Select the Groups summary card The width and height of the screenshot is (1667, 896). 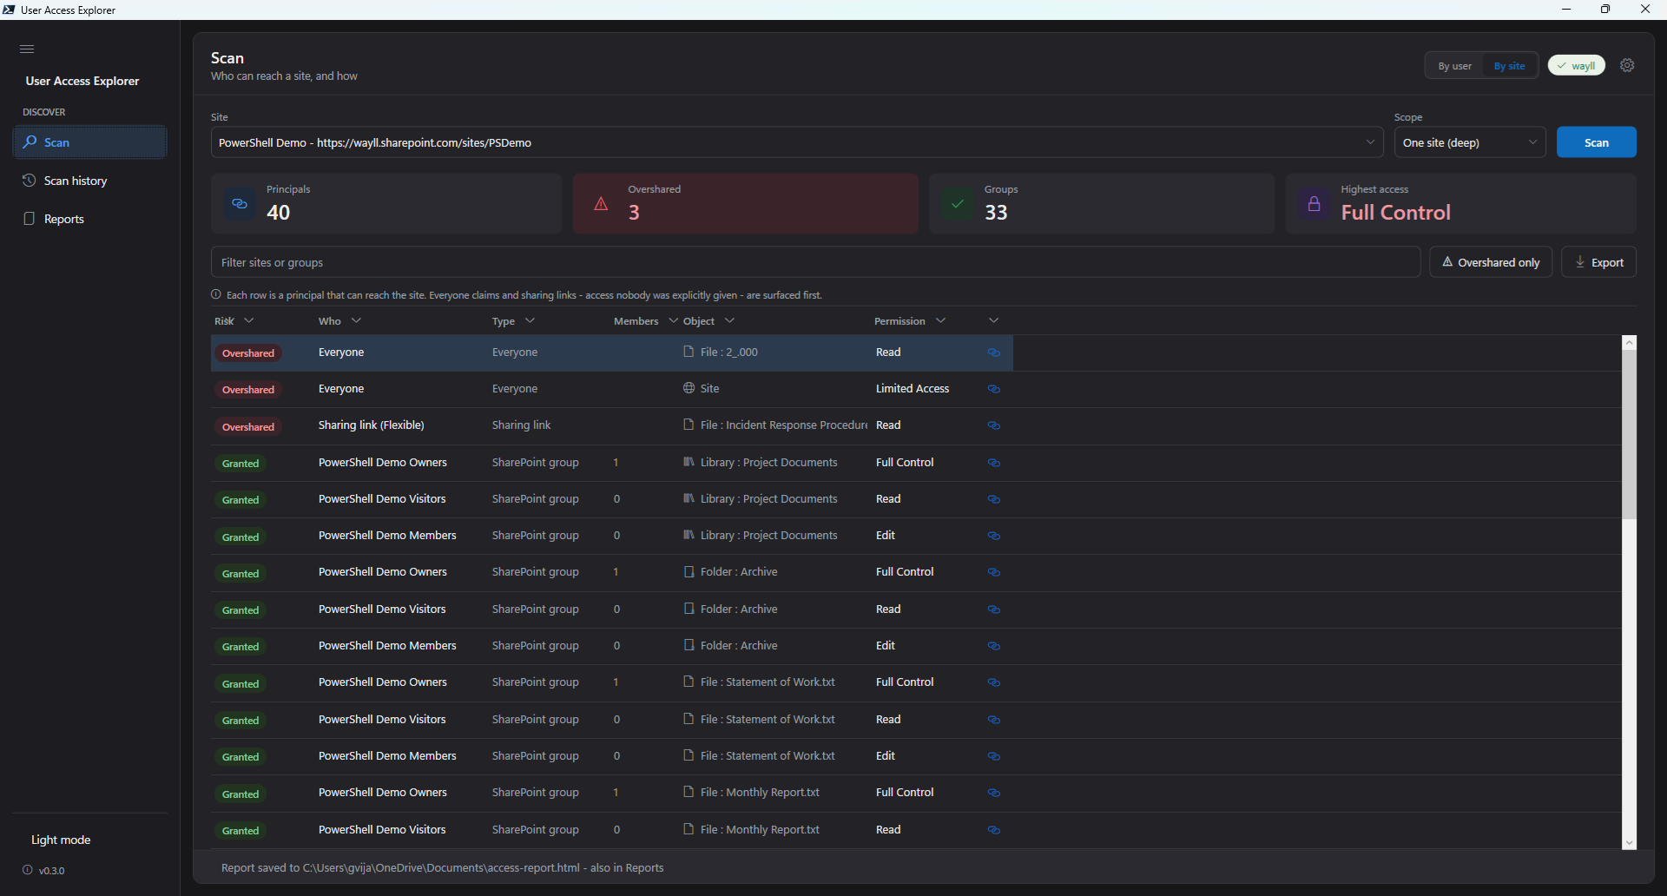point(1102,203)
